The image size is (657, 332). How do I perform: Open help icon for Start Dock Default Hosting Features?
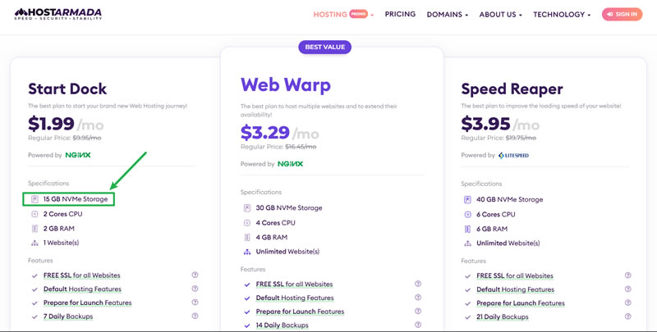[x=195, y=289]
